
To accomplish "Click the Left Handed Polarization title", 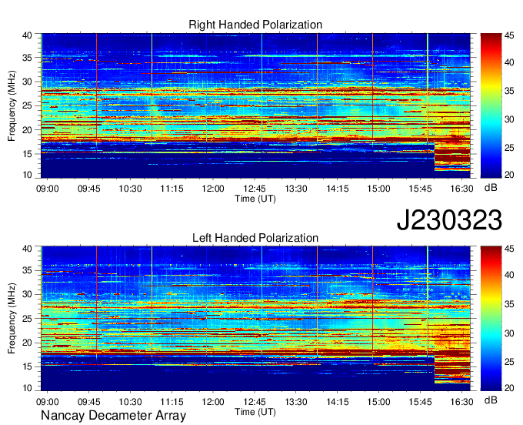I will coord(255,238).
